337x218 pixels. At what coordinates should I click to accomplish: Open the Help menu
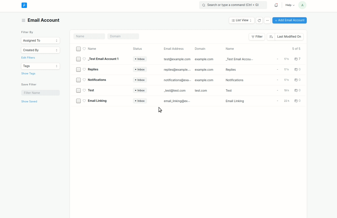[x=289, y=5]
